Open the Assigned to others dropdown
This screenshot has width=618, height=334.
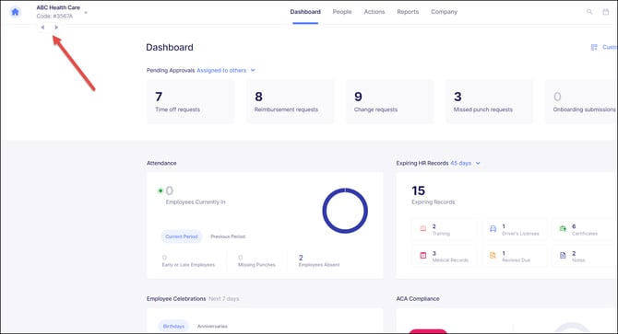click(x=226, y=70)
